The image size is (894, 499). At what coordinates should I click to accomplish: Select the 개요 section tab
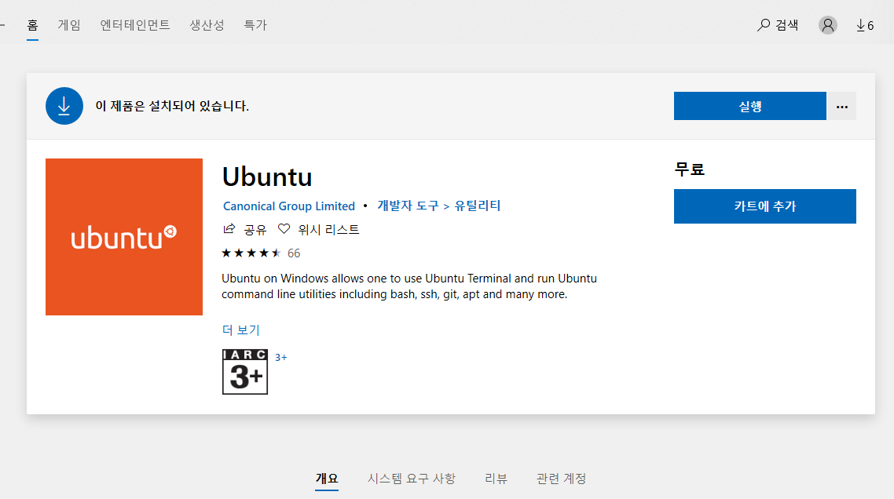327,479
